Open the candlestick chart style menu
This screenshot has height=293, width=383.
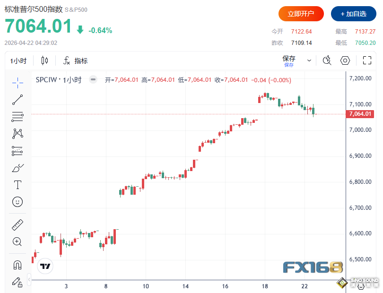pos(45,60)
